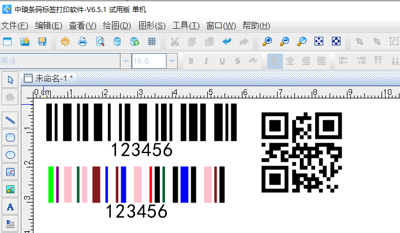Image resolution: width=400 pixels, height=233 pixels.
Task: Open the database settings icon
Action: (117, 41)
